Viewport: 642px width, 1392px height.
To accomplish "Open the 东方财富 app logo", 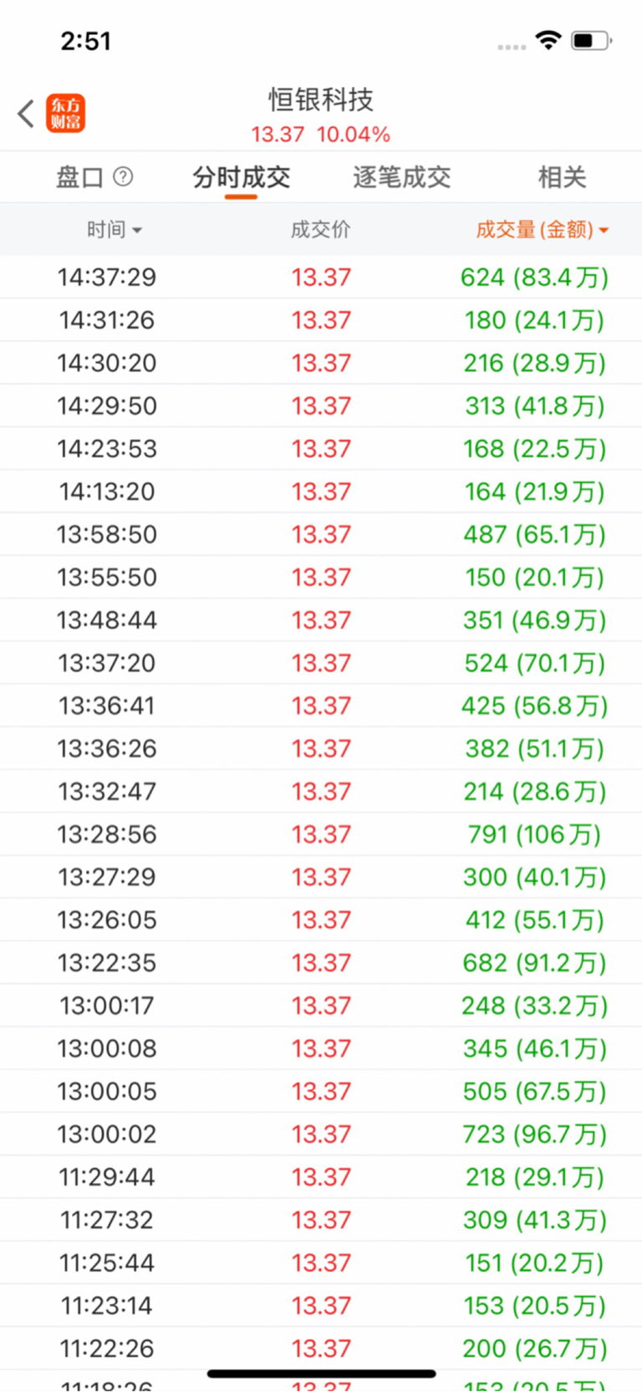I will (65, 114).
